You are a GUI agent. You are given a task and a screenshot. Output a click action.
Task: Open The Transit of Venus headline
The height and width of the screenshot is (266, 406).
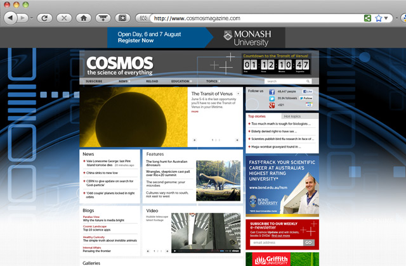212,94
